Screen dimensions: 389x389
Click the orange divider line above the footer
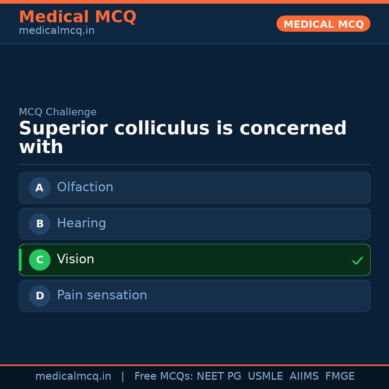pyautogui.click(x=194, y=365)
